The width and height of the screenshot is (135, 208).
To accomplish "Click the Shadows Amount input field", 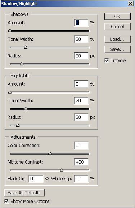I will coord(81,22).
